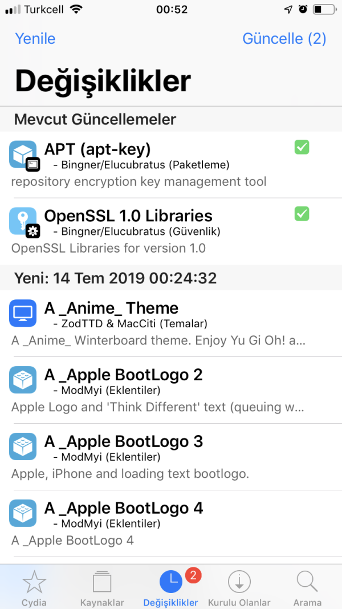Tap the A _Apple BootLogo 3 package icon

coord(23,446)
